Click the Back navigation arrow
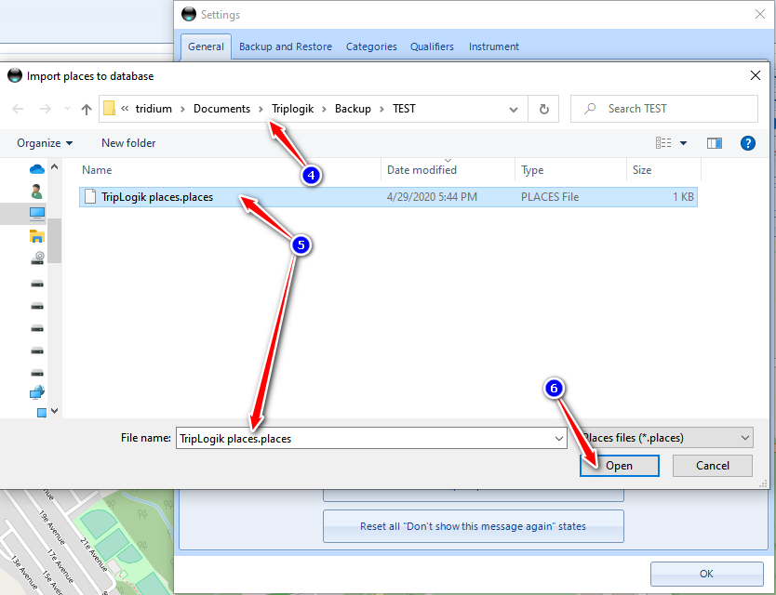Viewport: 776px width, 595px height. coord(18,109)
